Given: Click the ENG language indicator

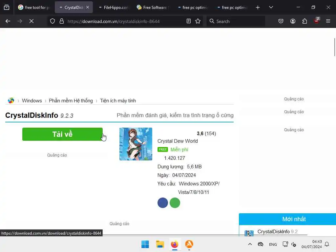Looking at the screenshot, I should pos(273,244).
